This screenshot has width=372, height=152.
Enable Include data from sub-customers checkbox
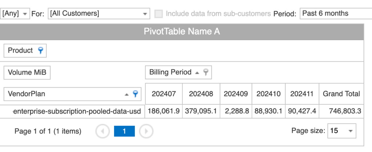coord(158,14)
